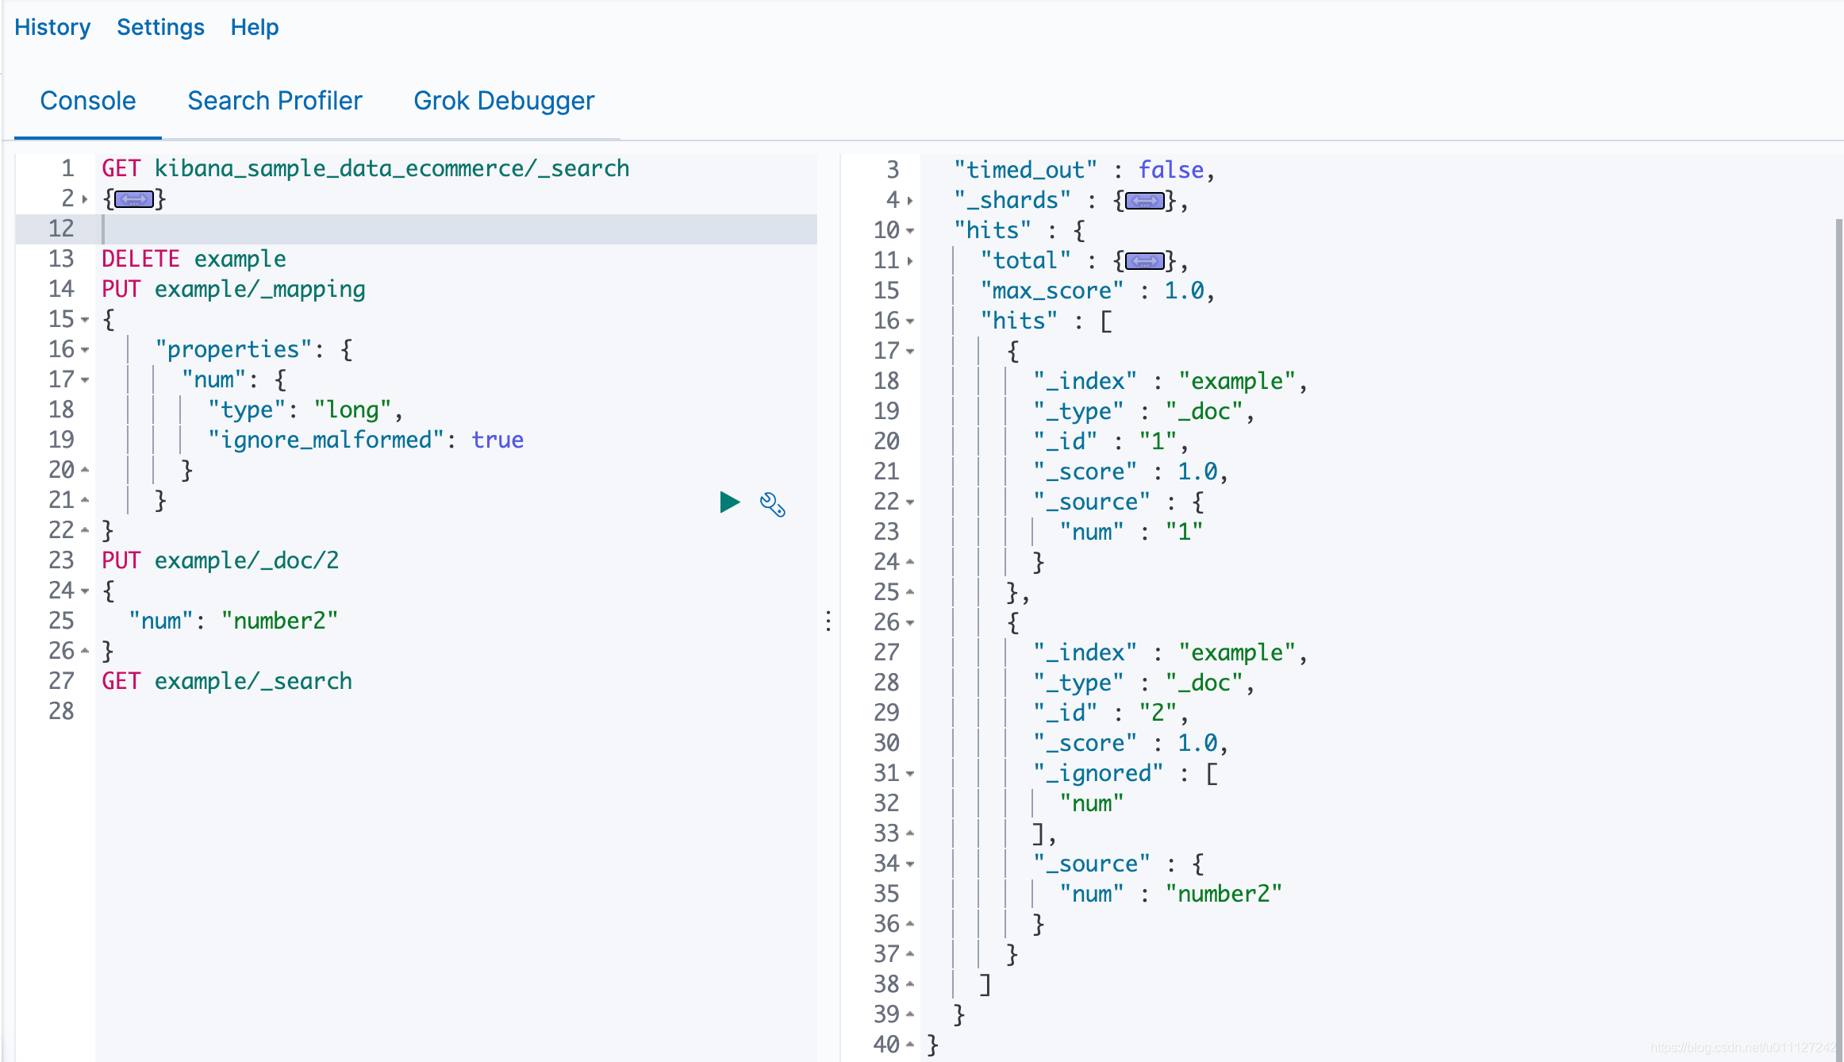Switch to the Search Profiler tab
Viewport: 1844px width, 1062px height.
[275, 101]
